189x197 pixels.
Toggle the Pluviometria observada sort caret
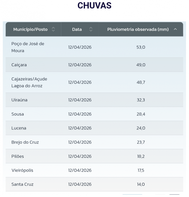coord(175,29)
